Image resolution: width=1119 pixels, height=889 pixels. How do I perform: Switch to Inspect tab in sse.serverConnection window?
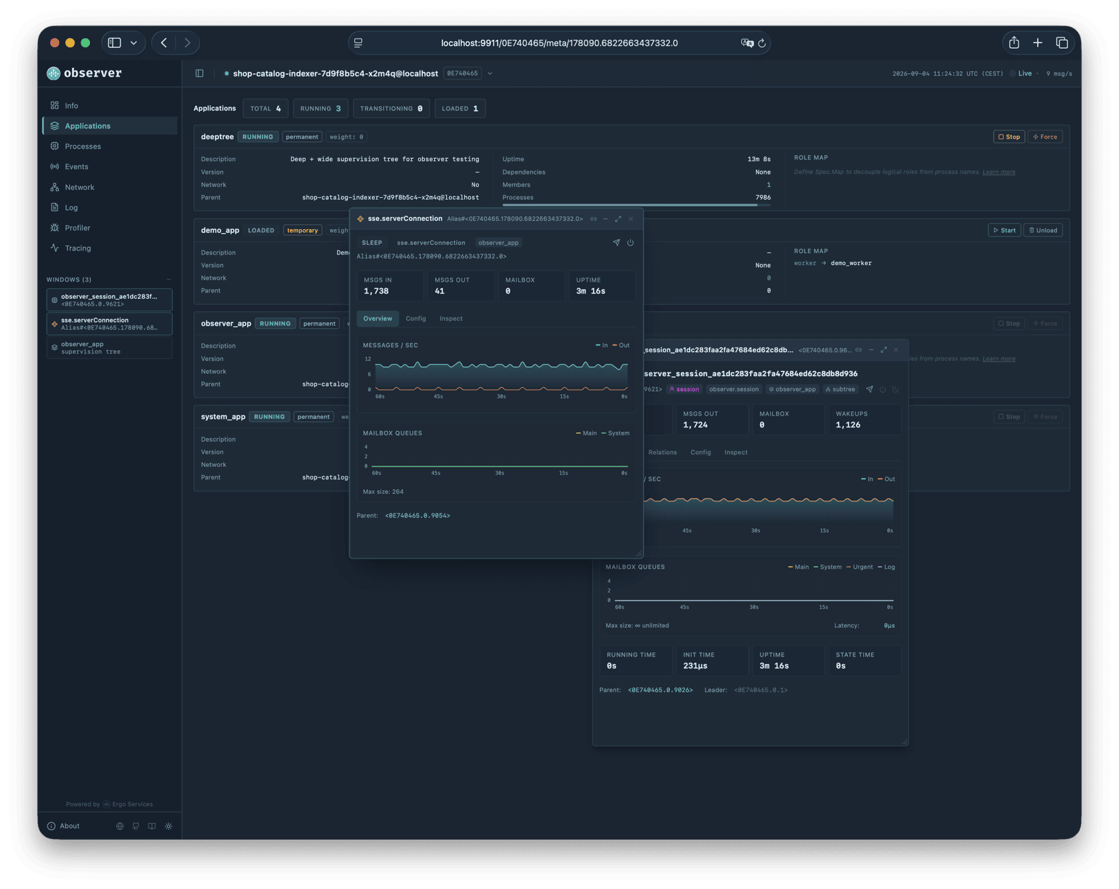point(451,318)
